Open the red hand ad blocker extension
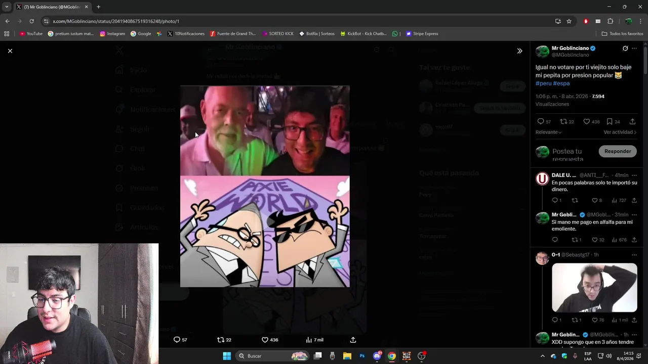The height and width of the screenshot is (364, 648). click(586, 21)
